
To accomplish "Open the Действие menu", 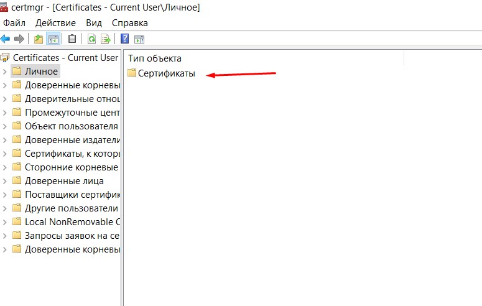I will tap(55, 23).
